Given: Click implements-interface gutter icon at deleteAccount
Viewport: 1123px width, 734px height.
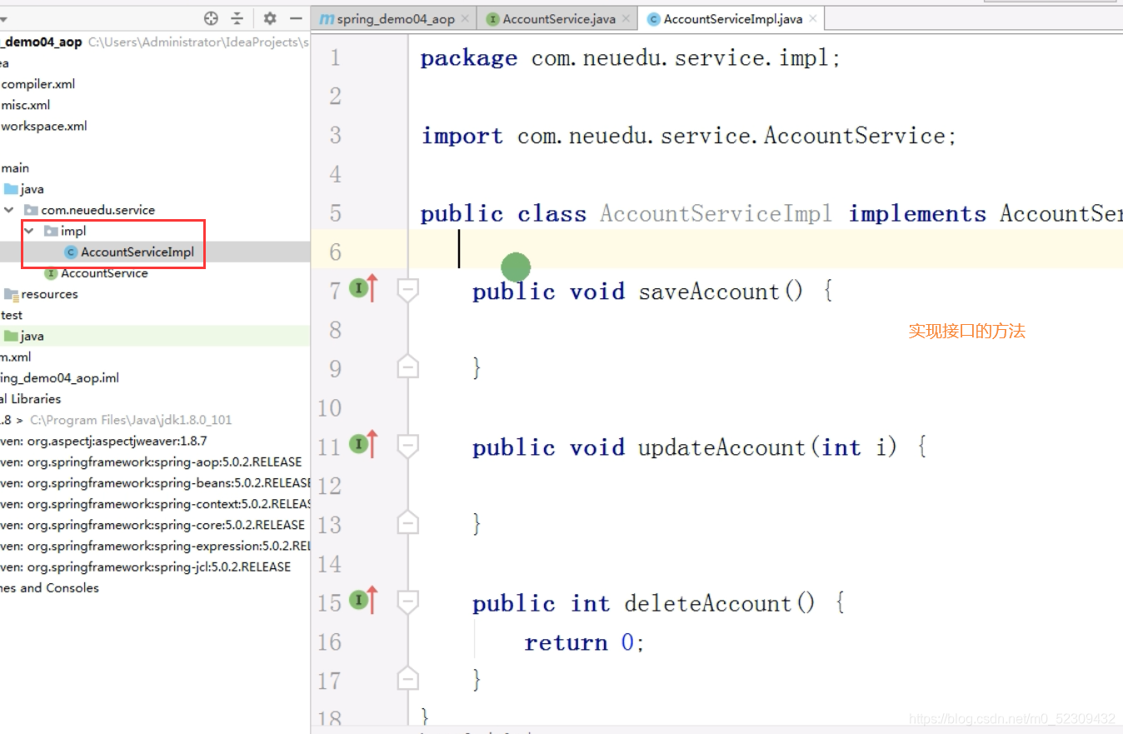Looking at the screenshot, I should (363, 601).
